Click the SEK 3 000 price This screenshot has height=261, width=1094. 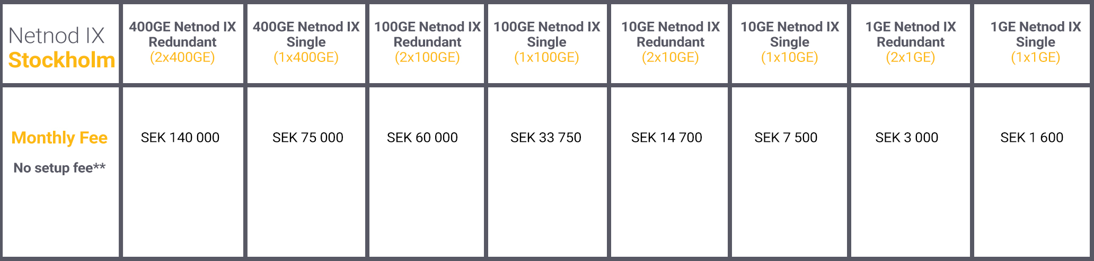click(907, 138)
